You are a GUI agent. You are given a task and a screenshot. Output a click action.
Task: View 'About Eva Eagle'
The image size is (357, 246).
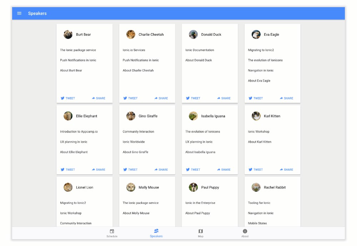click(x=259, y=81)
